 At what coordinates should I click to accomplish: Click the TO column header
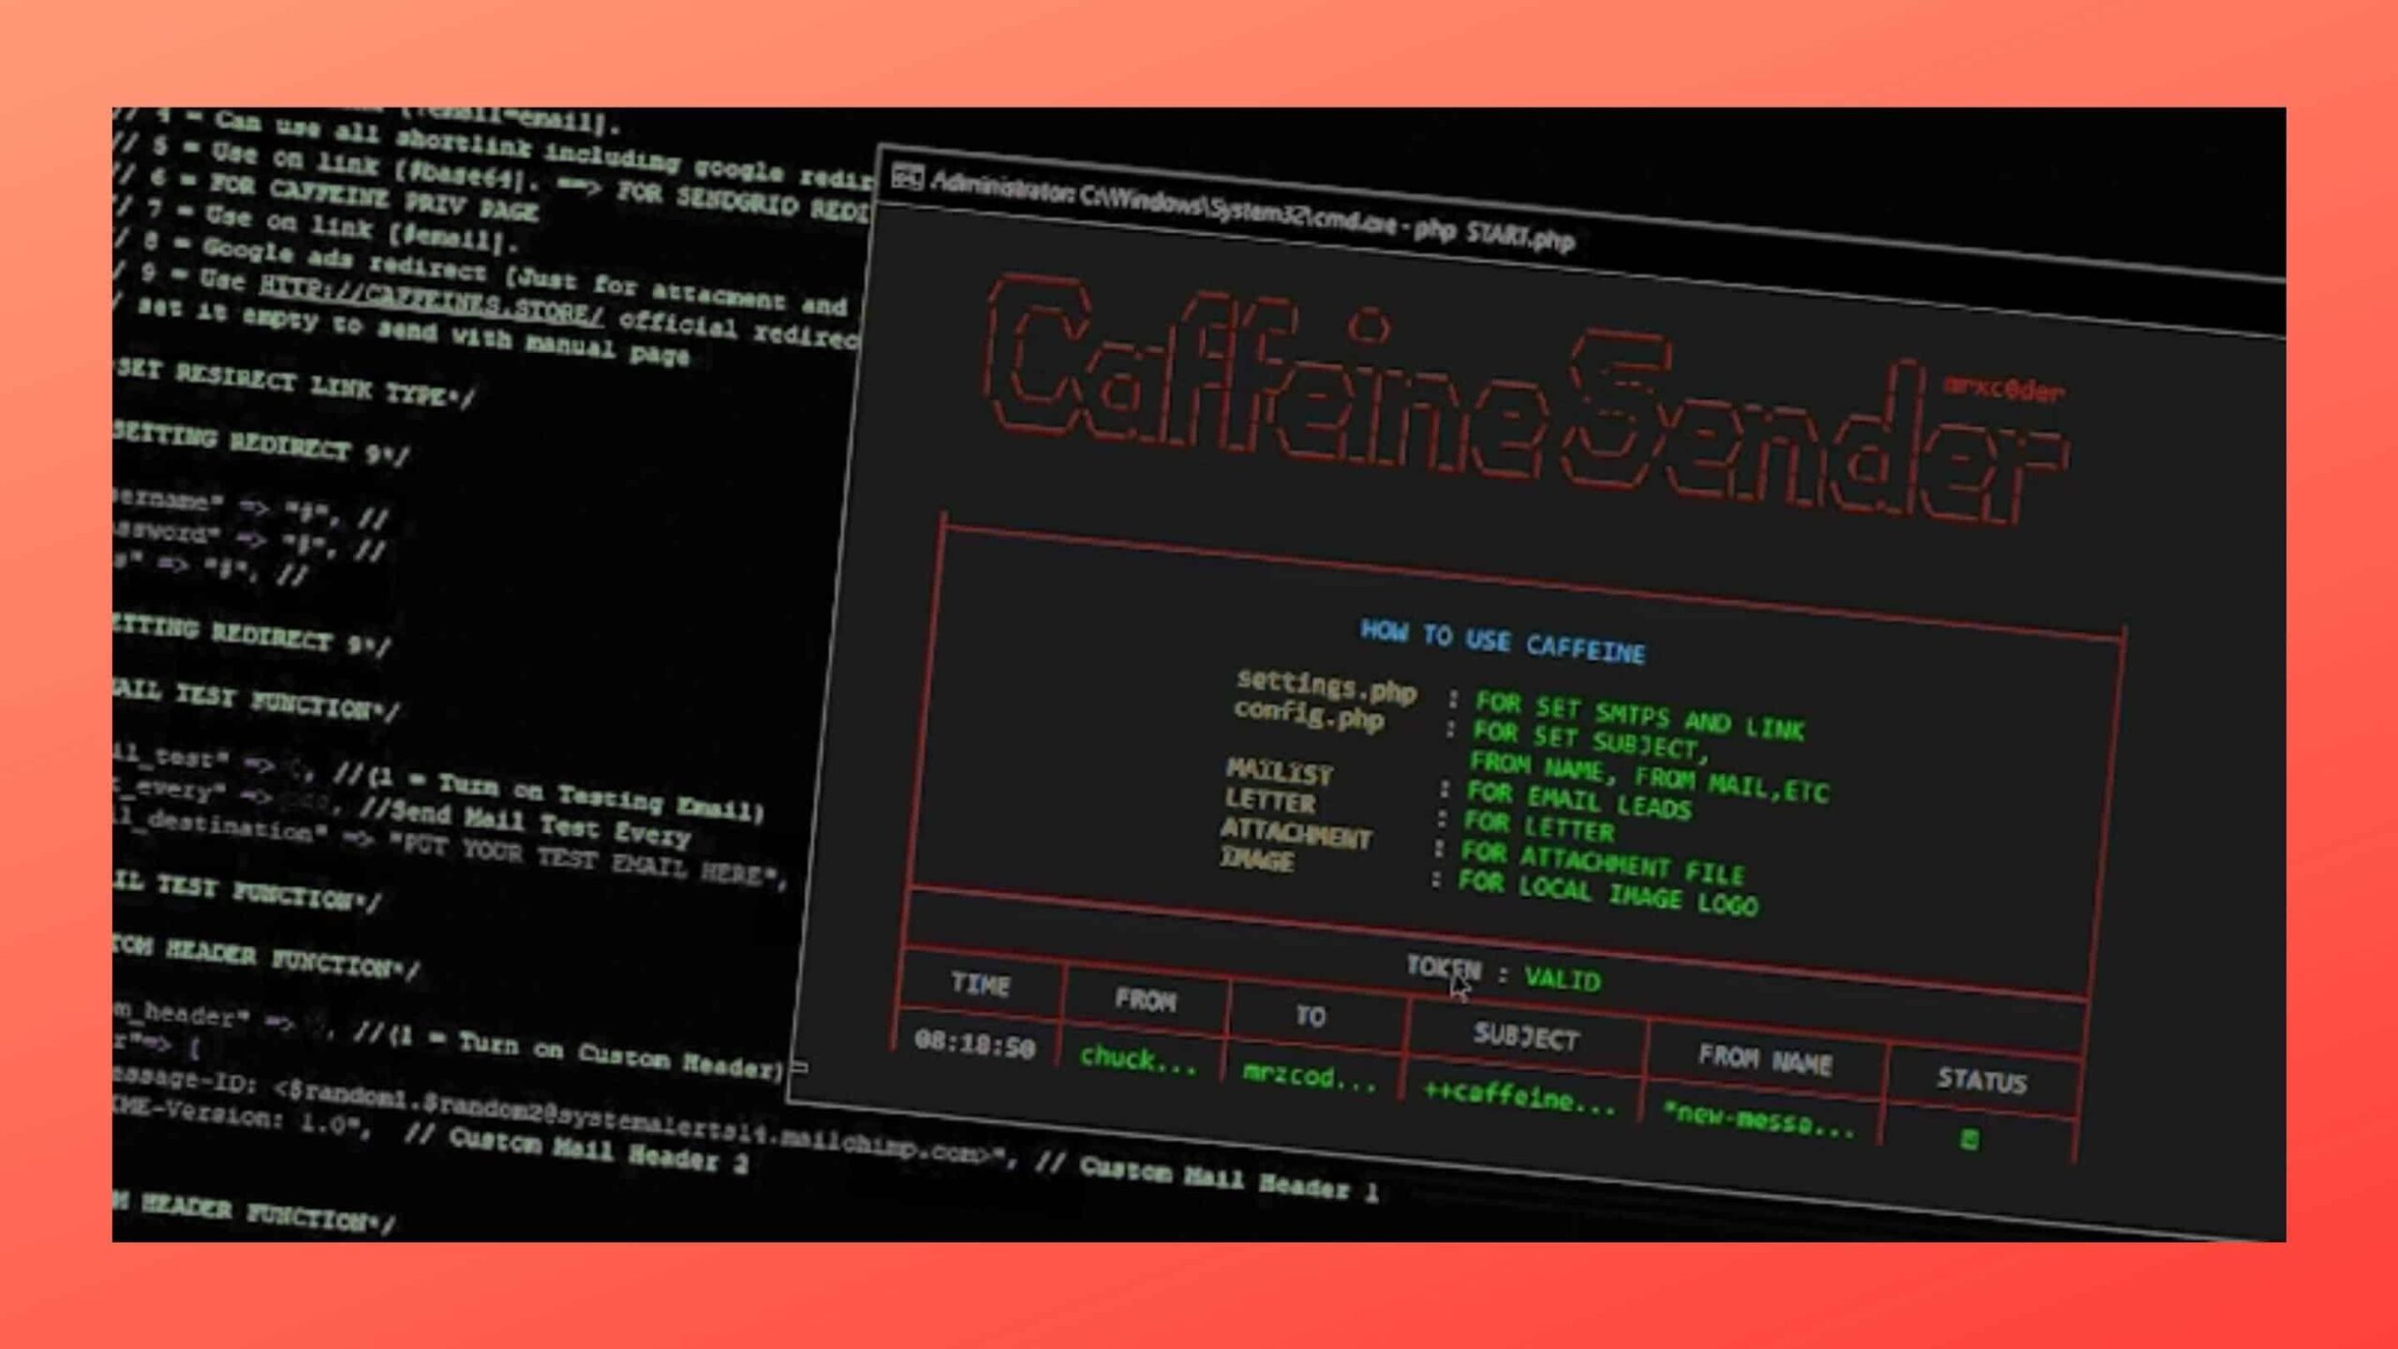(x=1310, y=1016)
